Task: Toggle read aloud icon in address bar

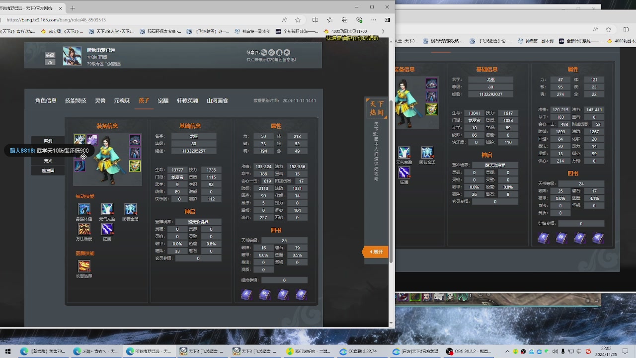Action: (284, 20)
